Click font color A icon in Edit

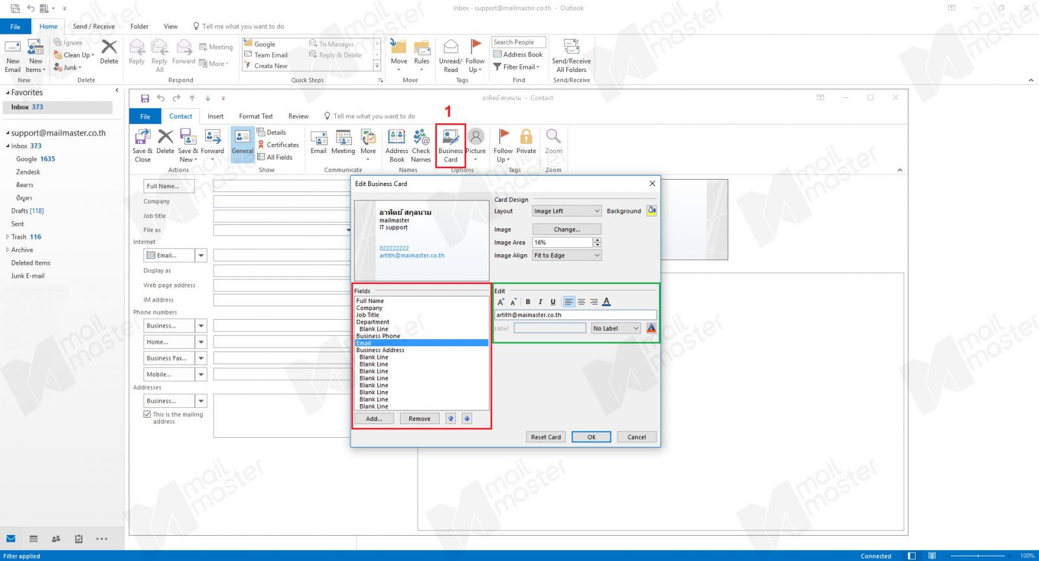(x=607, y=302)
